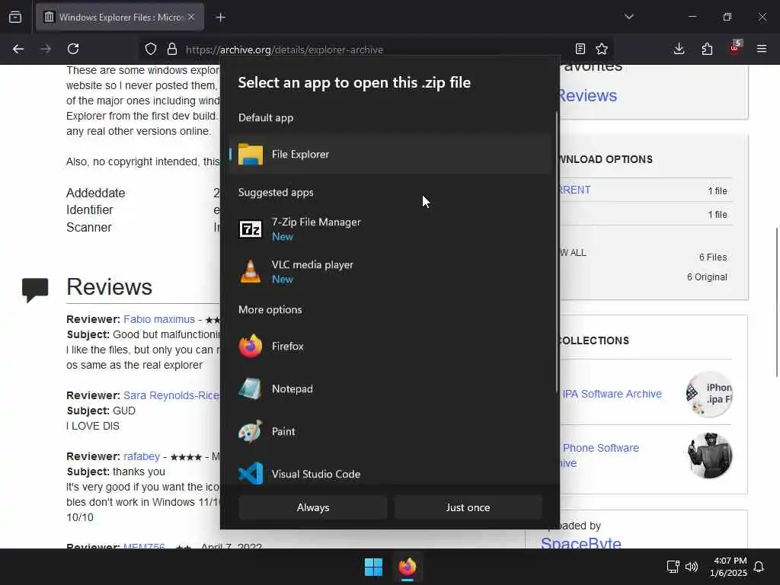780x585 pixels.
Task: Pick Visual Studio Code from the list
Action: (391, 474)
